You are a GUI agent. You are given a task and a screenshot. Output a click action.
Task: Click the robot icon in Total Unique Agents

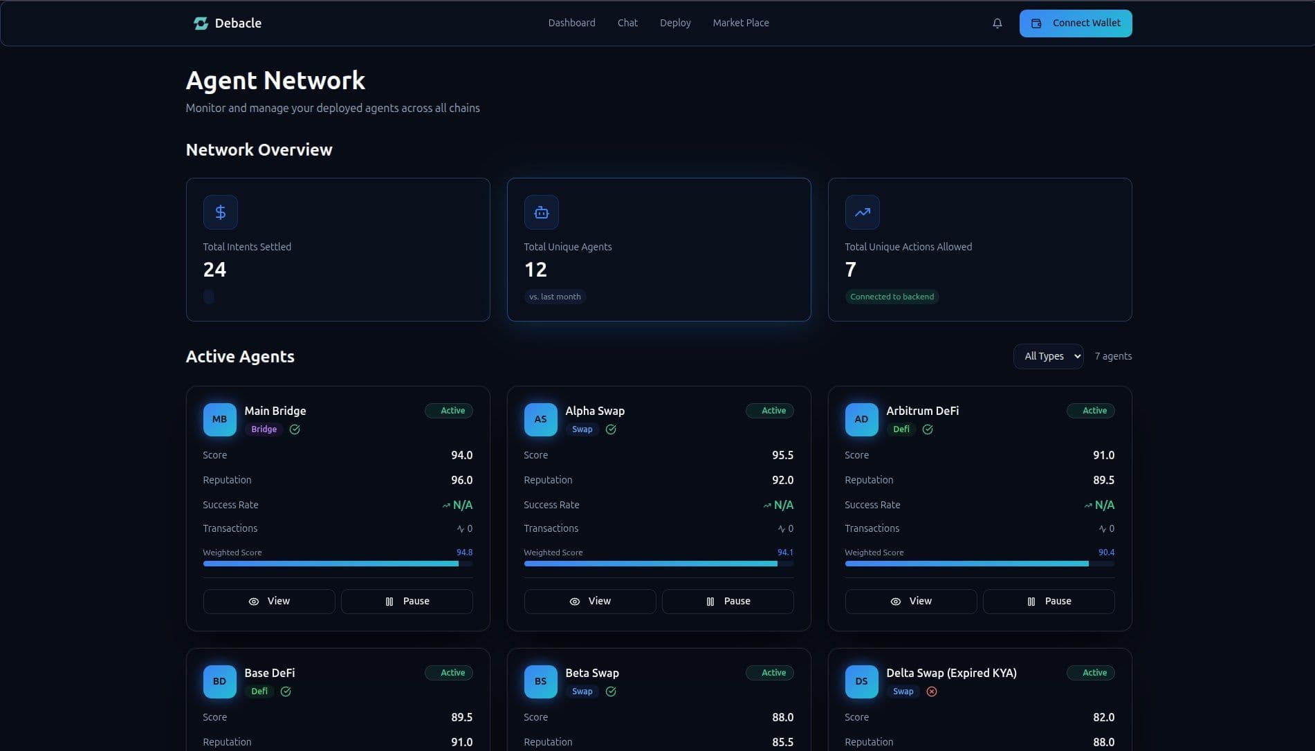(541, 212)
